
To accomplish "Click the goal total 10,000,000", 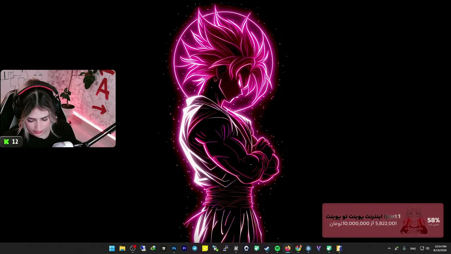I will pos(356,223).
